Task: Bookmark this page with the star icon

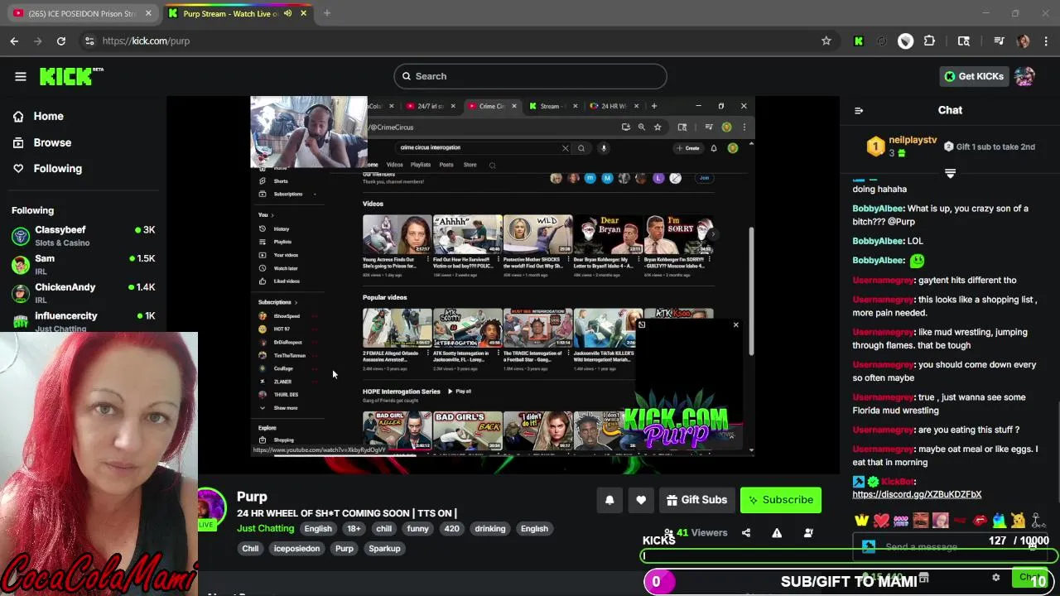Action: tap(826, 41)
